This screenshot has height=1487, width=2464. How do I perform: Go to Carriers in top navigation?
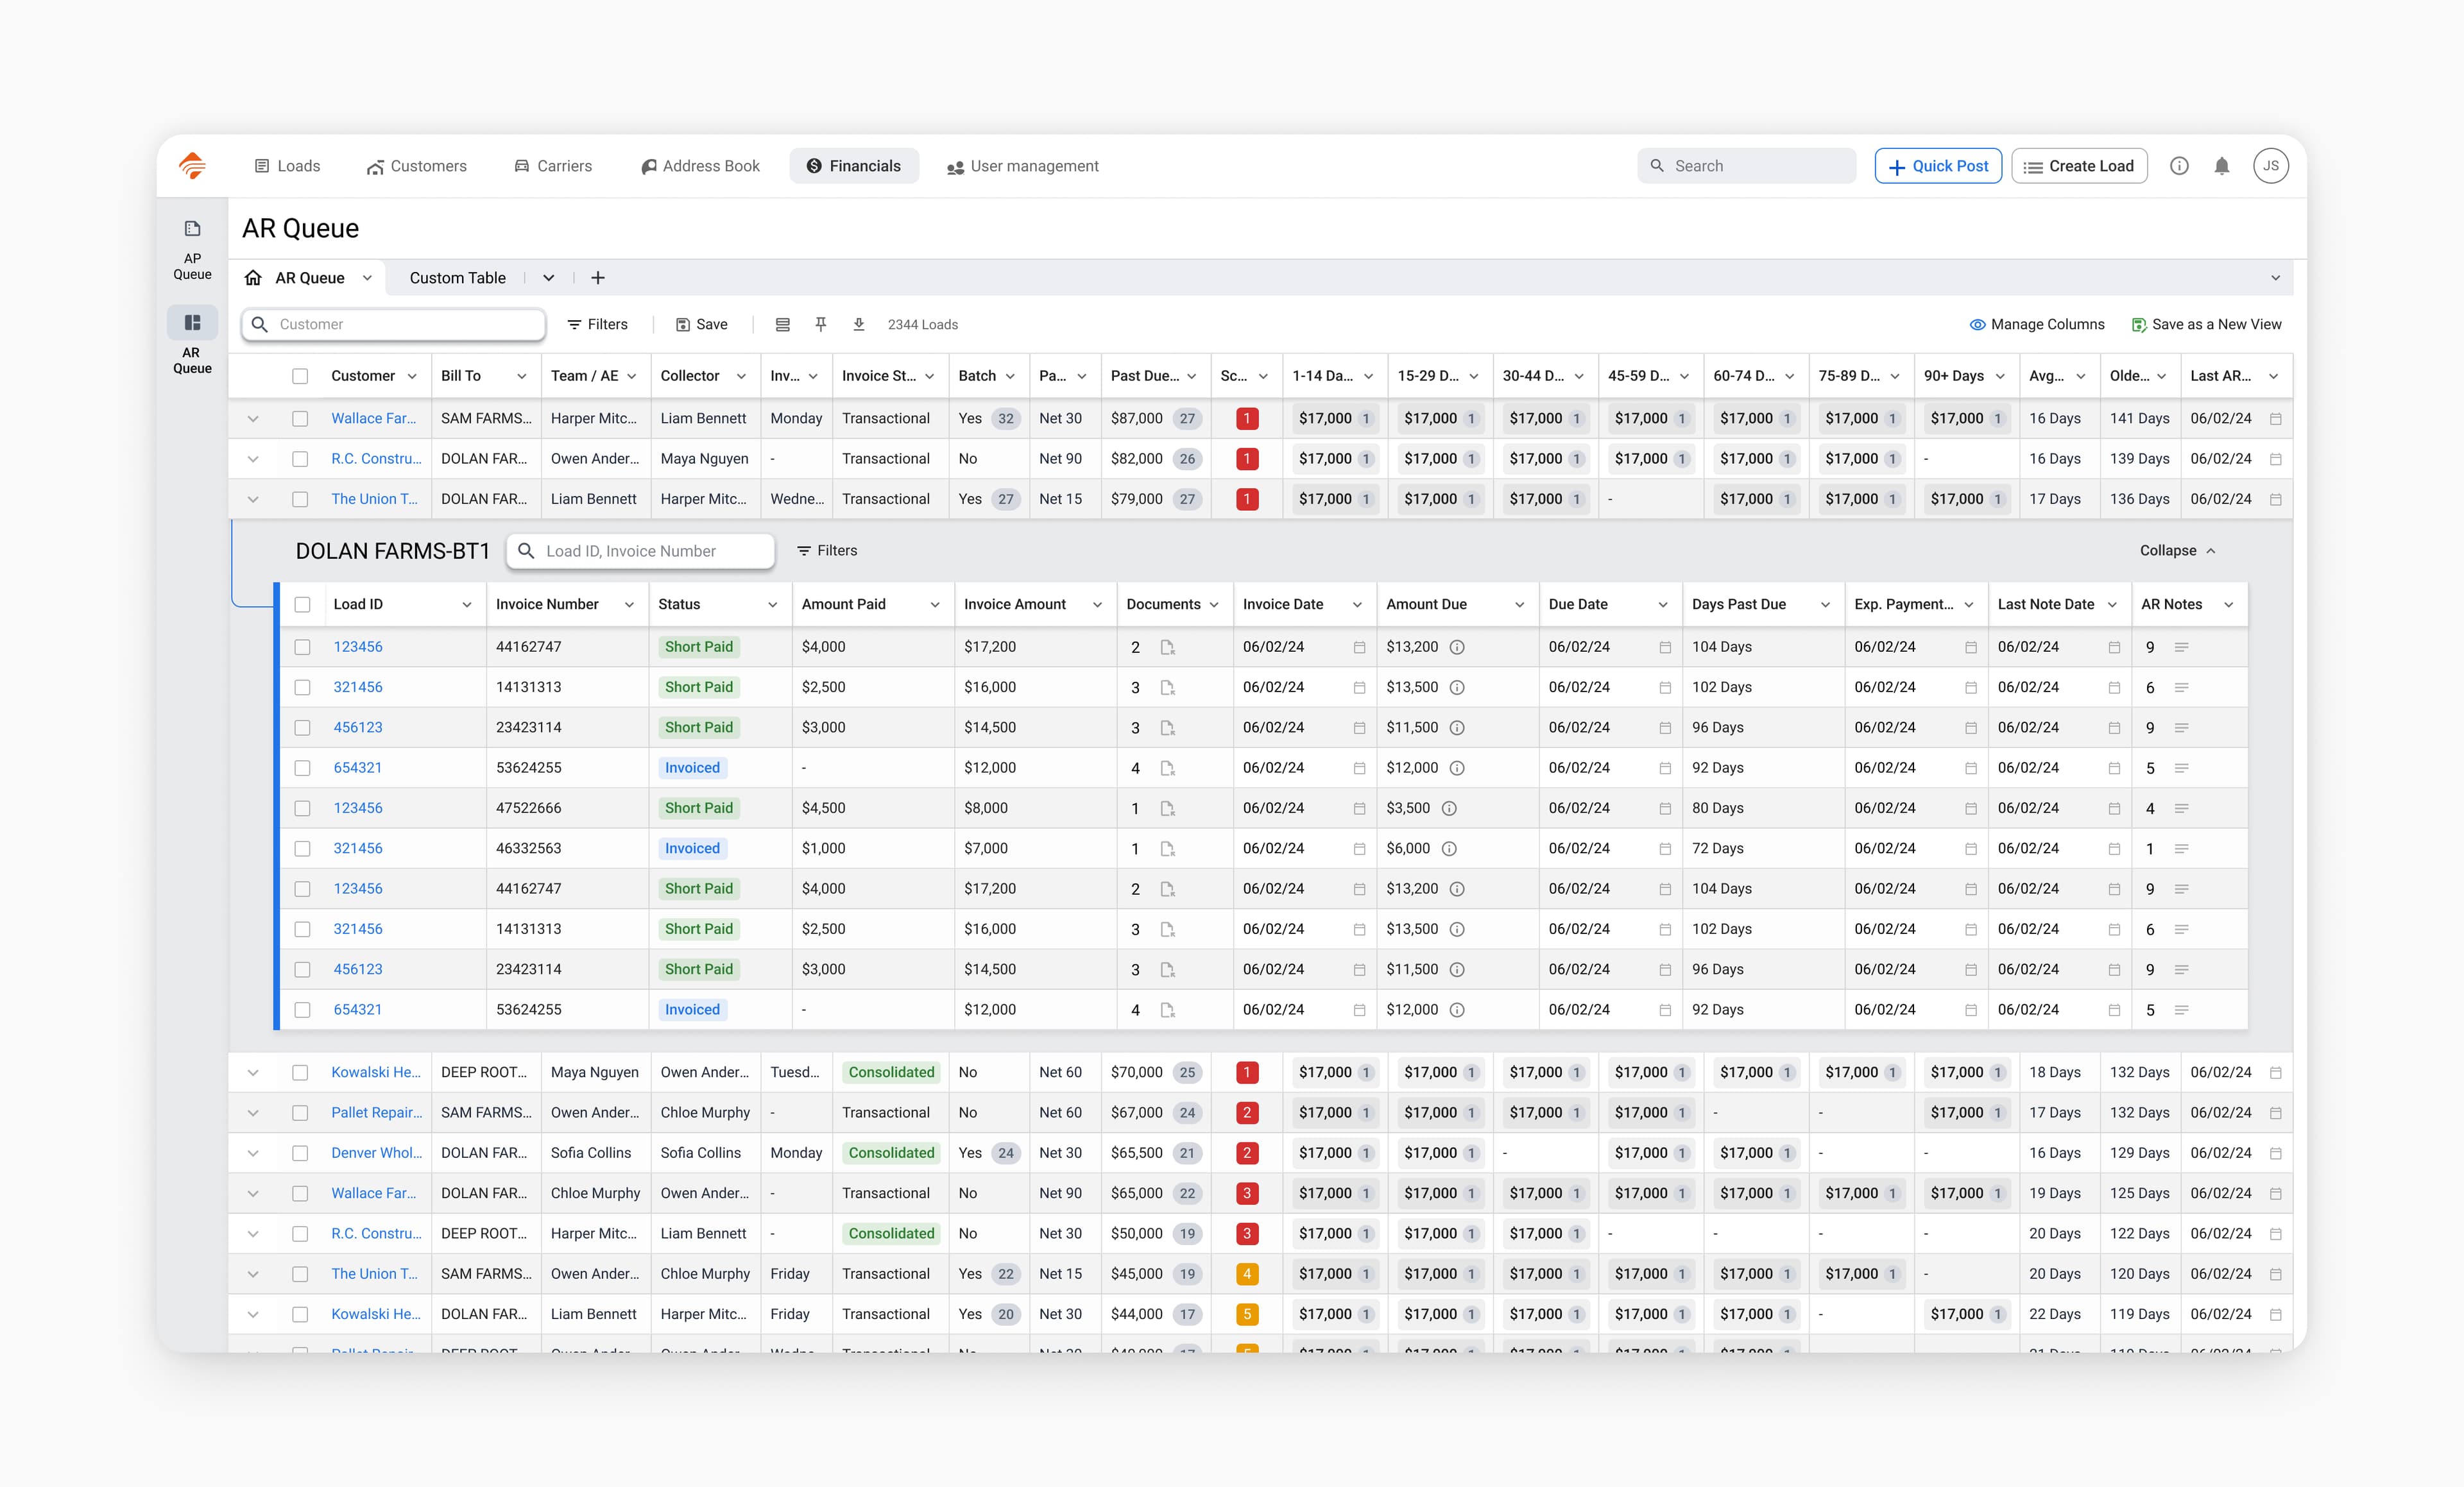tap(553, 166)
